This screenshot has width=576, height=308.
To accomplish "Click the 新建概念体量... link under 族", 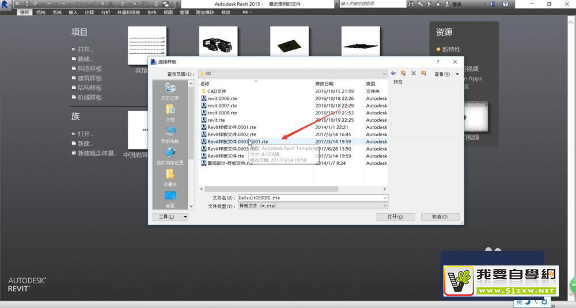I will click(x=97, y=153).
